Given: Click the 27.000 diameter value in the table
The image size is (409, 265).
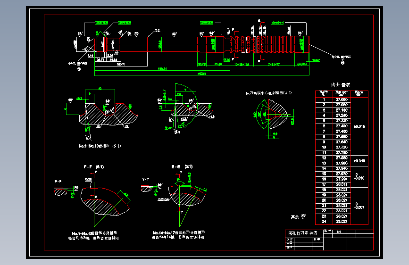Looking at the screenshot, I should (342, 99).
